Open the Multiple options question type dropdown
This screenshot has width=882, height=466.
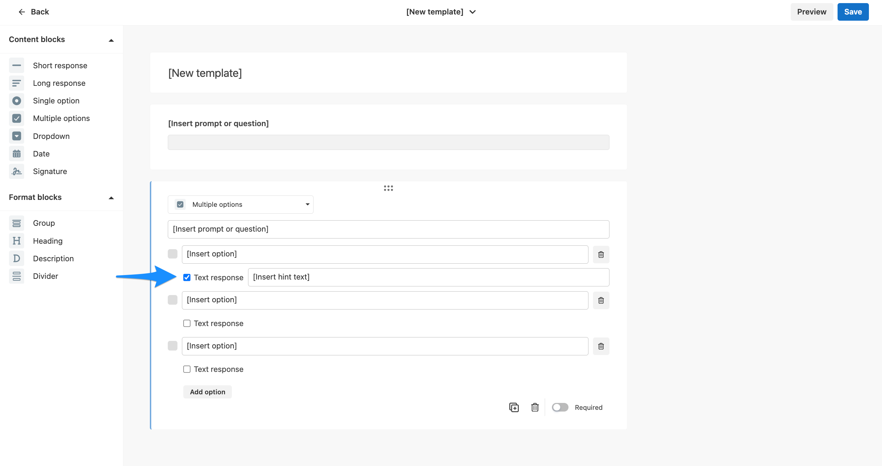pos(240,204)
